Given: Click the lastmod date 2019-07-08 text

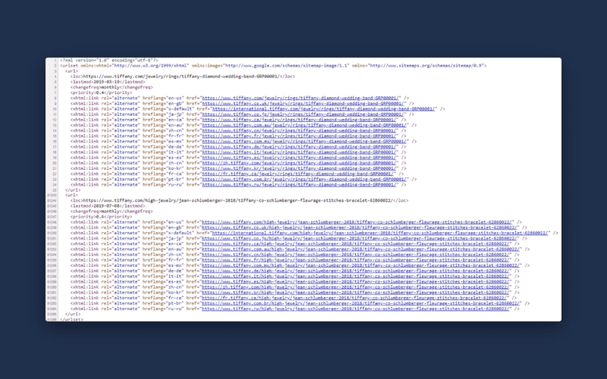Looking at the screenshot, I should pos(106,206).
